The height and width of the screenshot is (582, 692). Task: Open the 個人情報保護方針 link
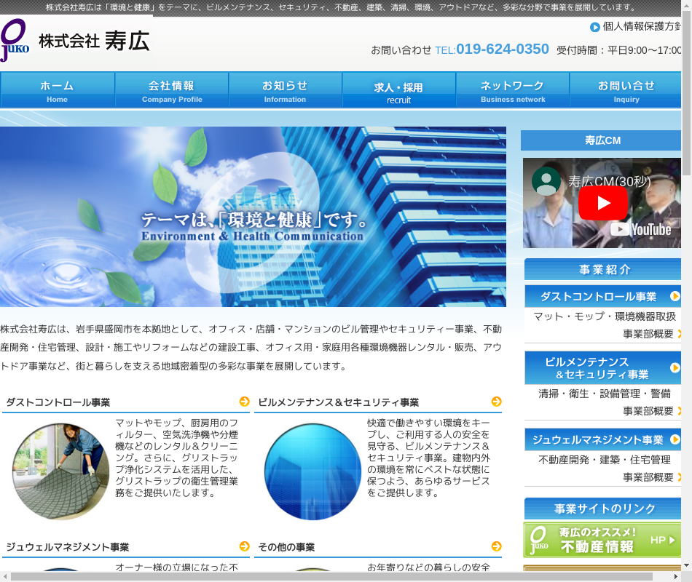(642, 27)
